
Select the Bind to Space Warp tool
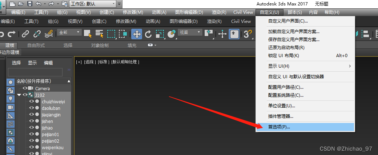click(49, 34)
